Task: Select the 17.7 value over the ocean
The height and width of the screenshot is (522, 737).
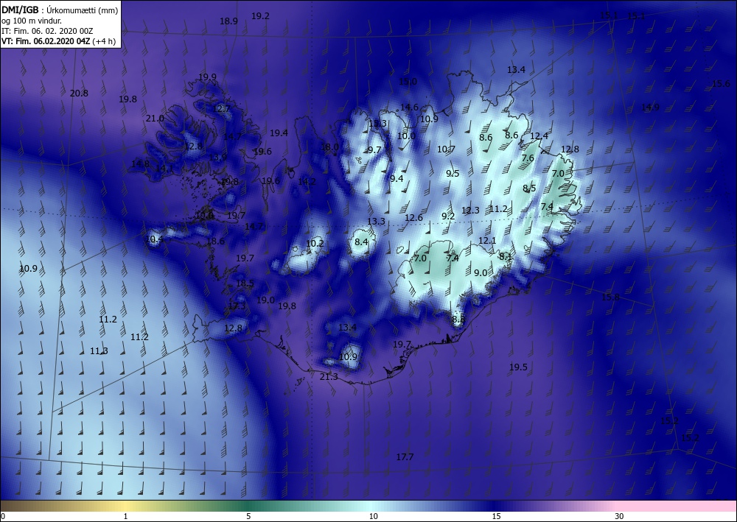Action: [x=405, y=456]
